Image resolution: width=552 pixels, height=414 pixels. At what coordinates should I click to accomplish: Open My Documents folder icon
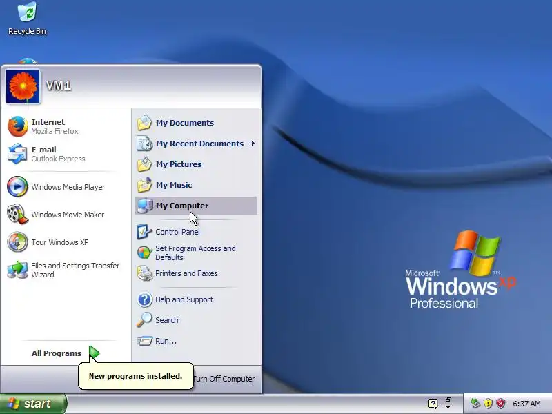[144, 123]
